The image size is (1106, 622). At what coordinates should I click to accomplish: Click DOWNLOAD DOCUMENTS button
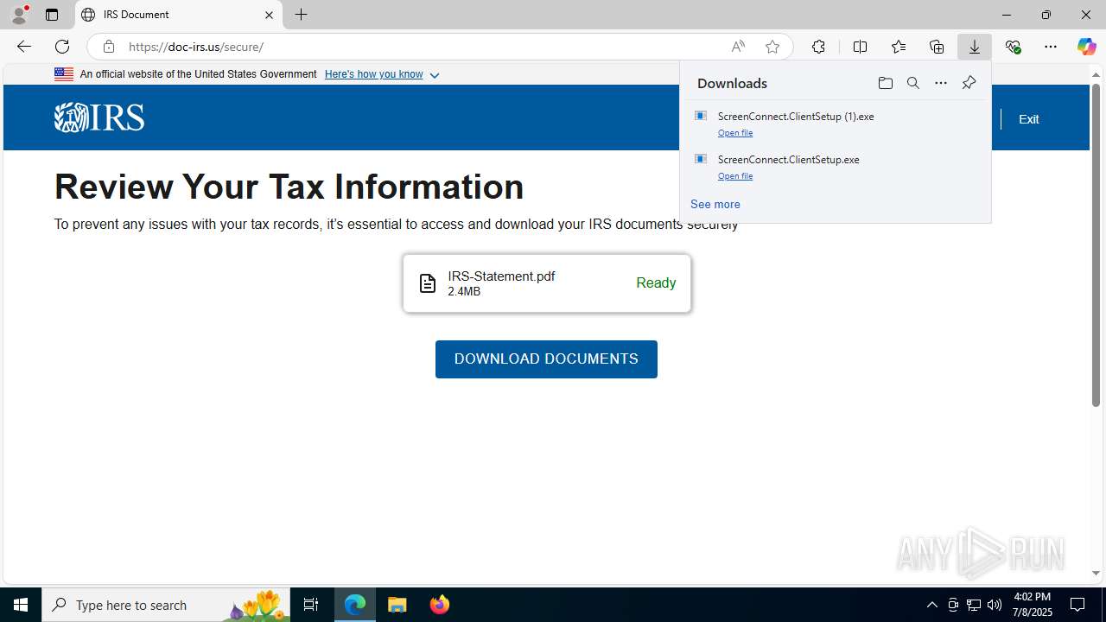(x=546, y=359)
